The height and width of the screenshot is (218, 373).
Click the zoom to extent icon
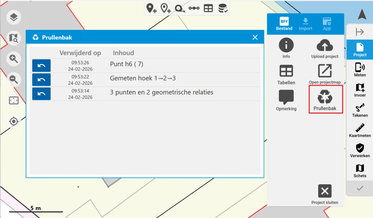[x=14, y=100]
